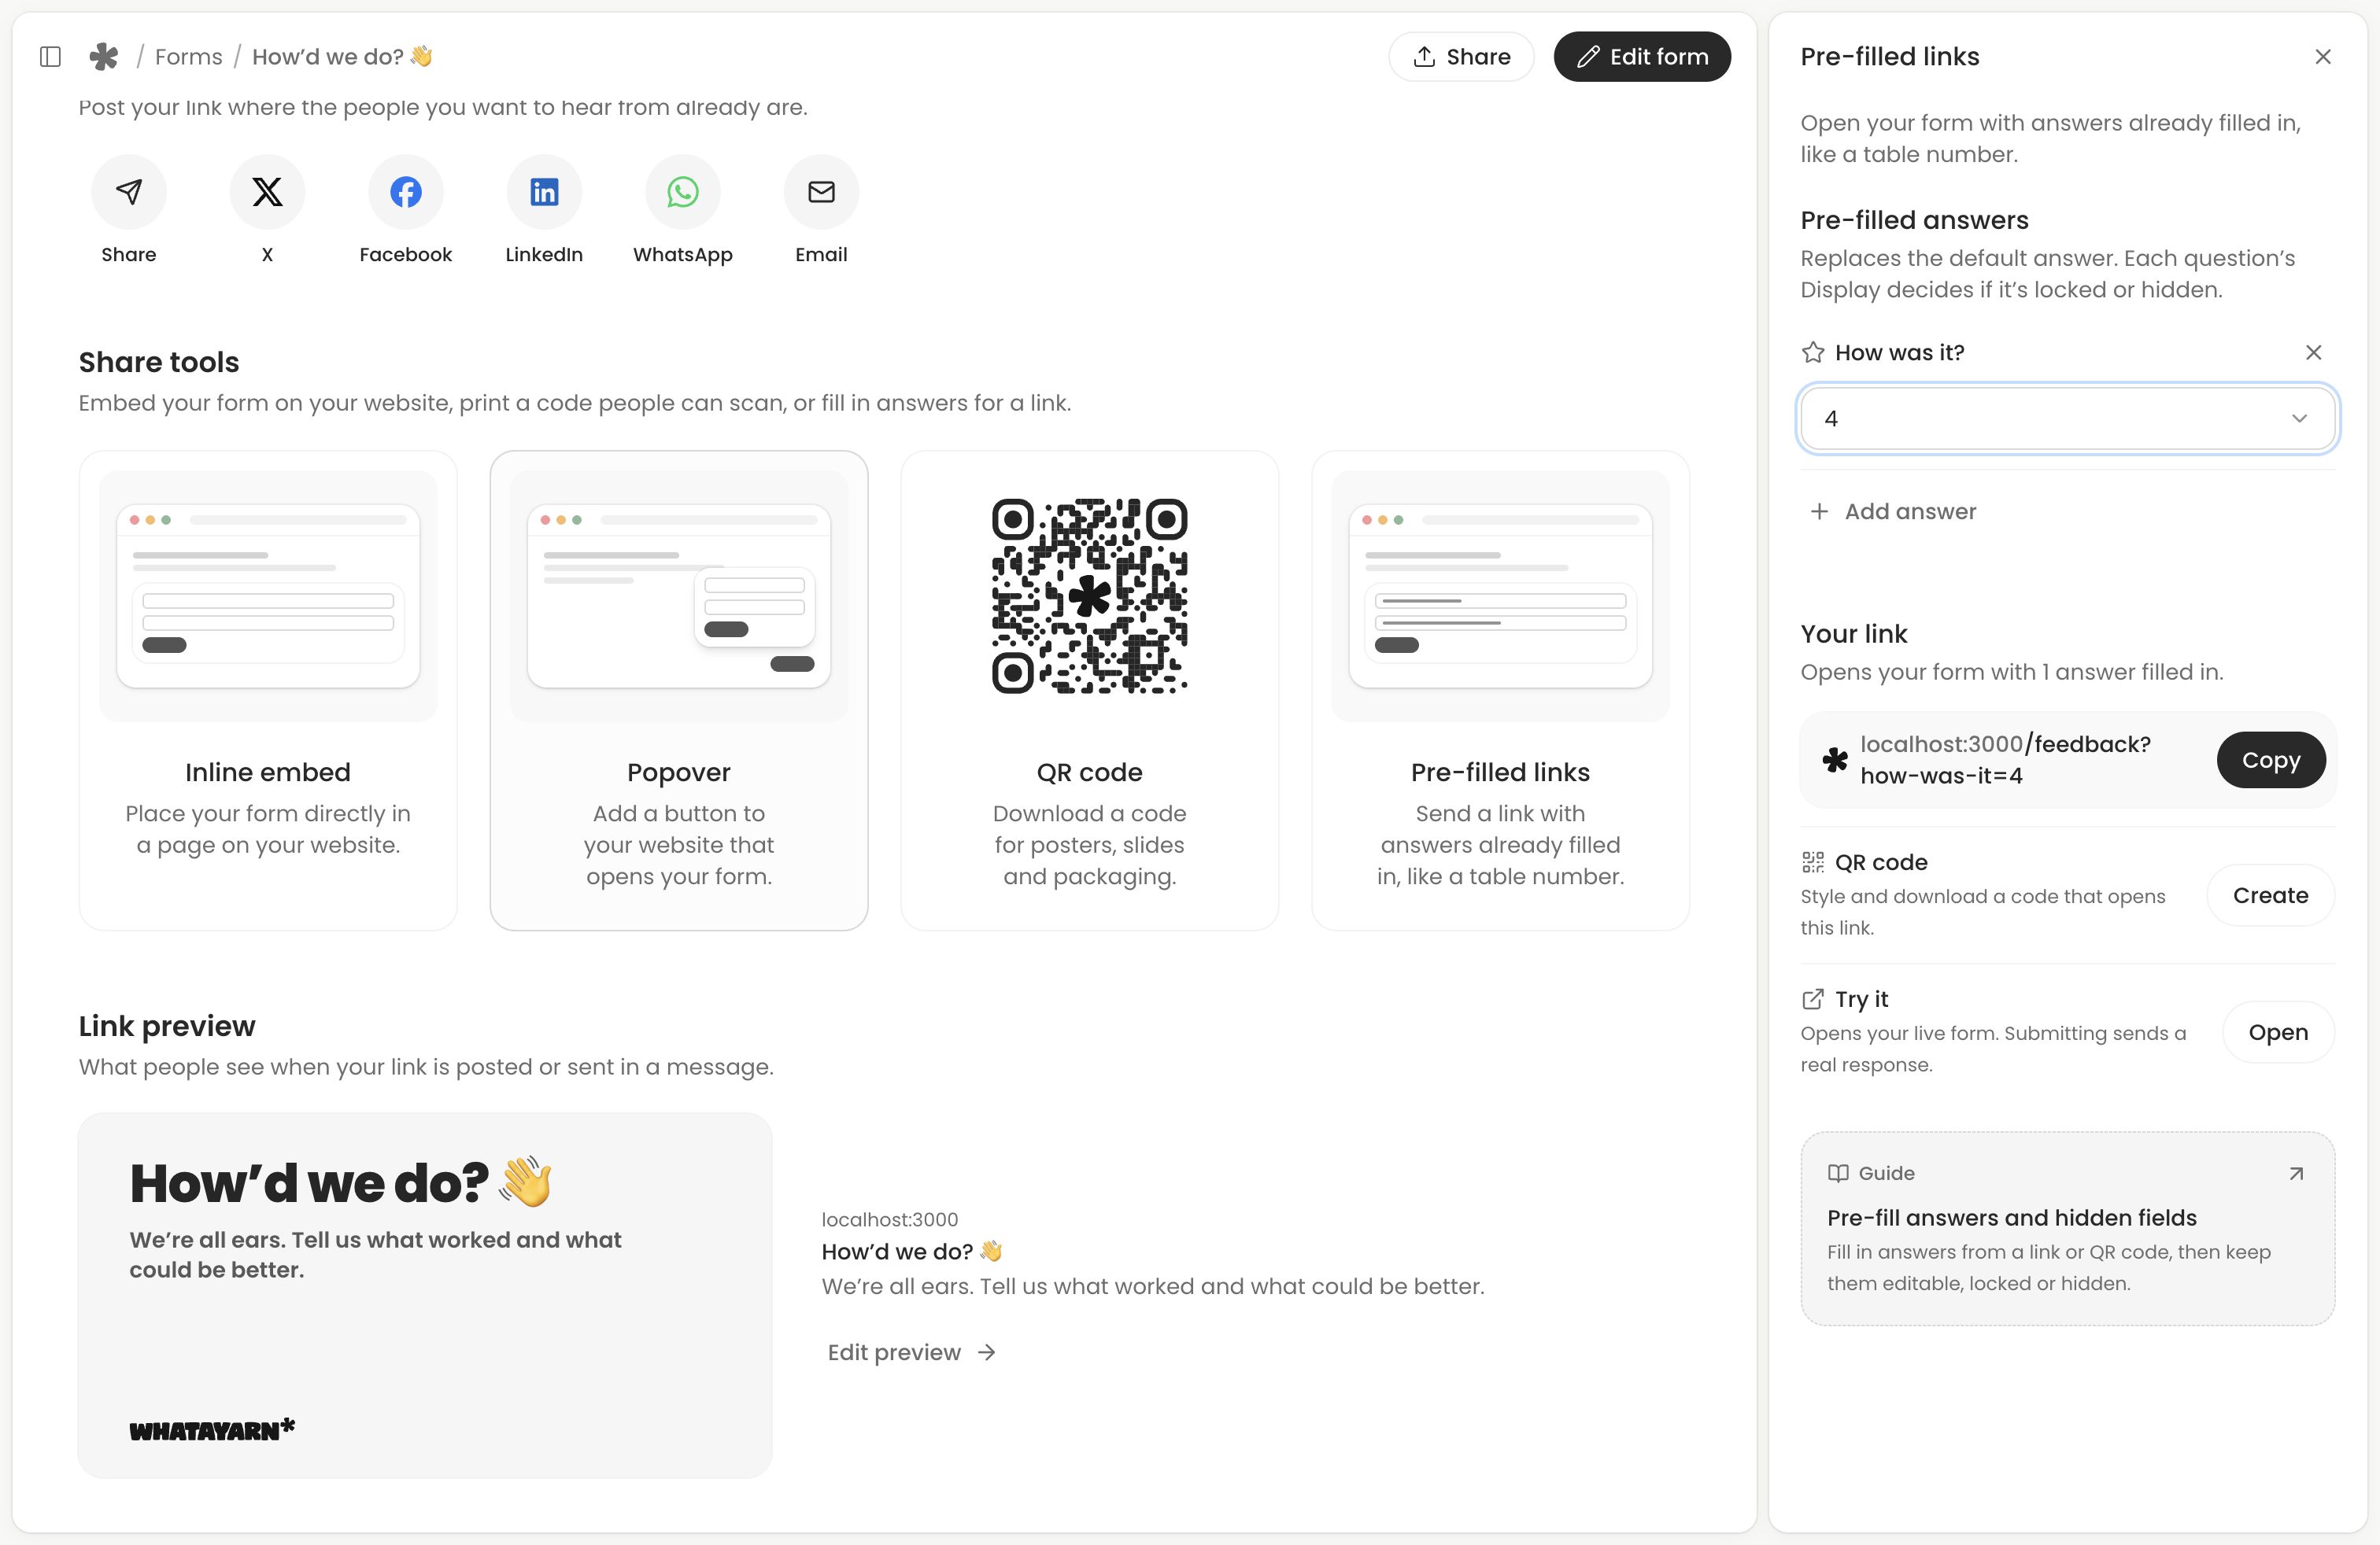Open the asterisk home logo
The image size is (2380, 1545).
pyautogui.click(x=103, y=57)
